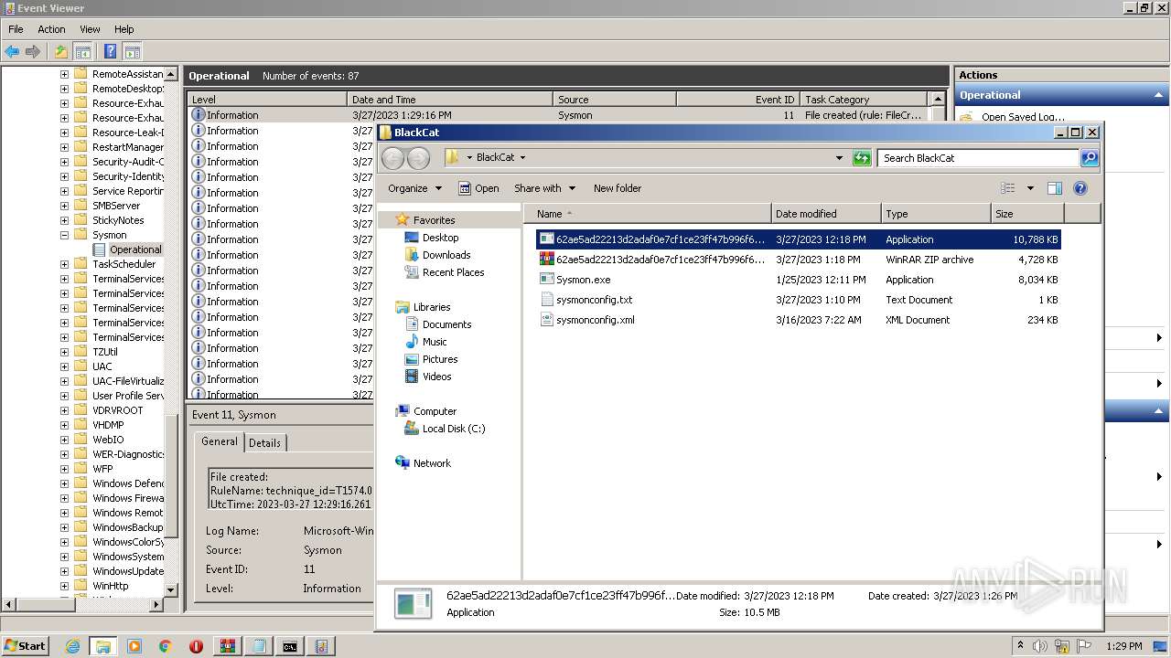Click the Forward arrow in Event Viewer toolbar

(33, 51)
